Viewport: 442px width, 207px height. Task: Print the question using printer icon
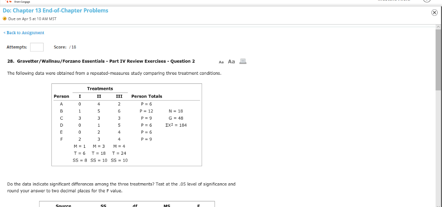pos(243,61)
